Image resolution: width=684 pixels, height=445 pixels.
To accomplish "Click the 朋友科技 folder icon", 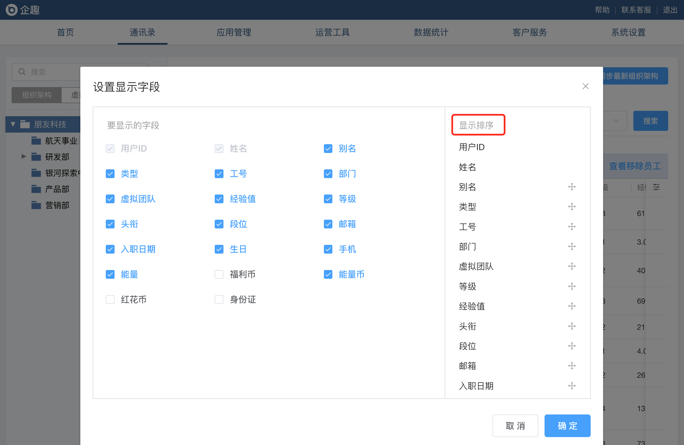I will click(25, 124).
